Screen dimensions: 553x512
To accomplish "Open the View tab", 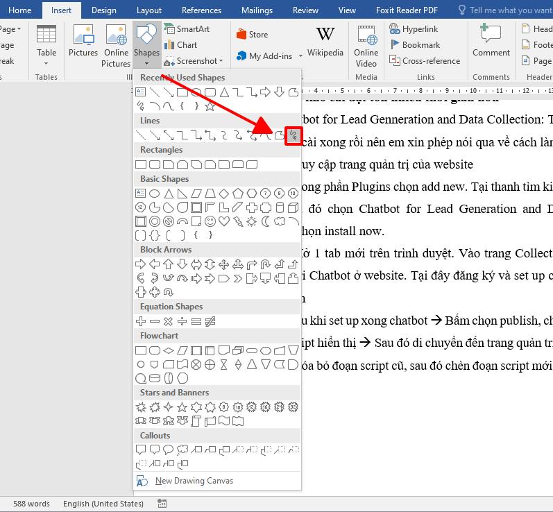I will coord(347,10).
